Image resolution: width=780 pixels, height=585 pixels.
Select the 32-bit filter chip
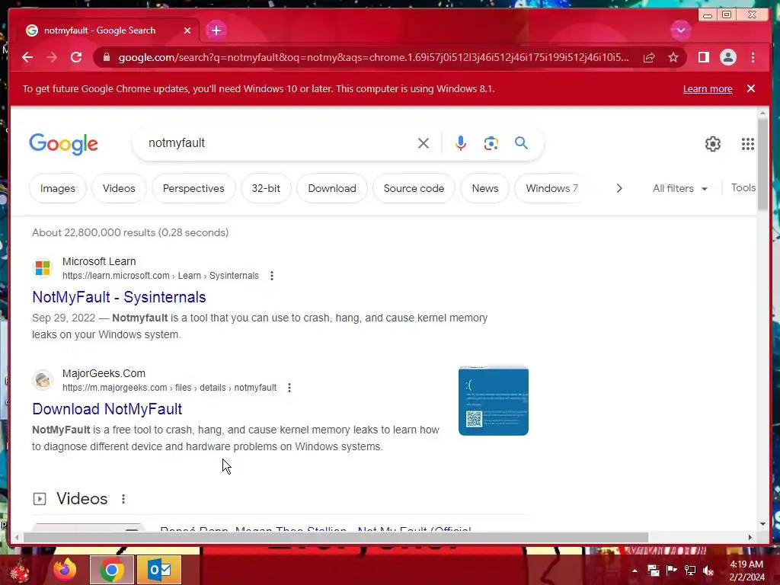(x=266, y=189)
